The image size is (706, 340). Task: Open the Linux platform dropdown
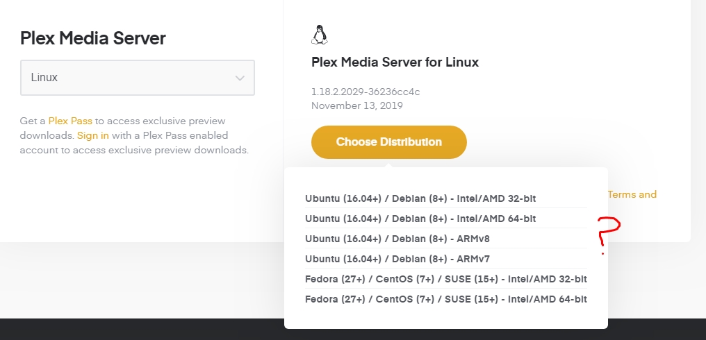[138, 77]
